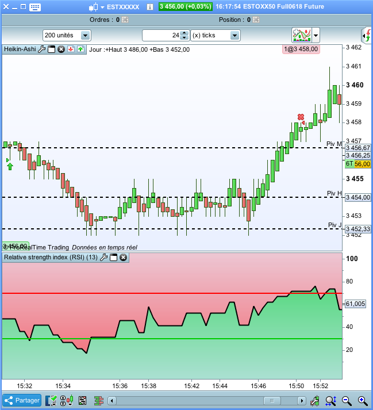This screenshot has width=373, height=410.
Task: Open the (x) ticks period type dropdown
Action: coord(216,35)
